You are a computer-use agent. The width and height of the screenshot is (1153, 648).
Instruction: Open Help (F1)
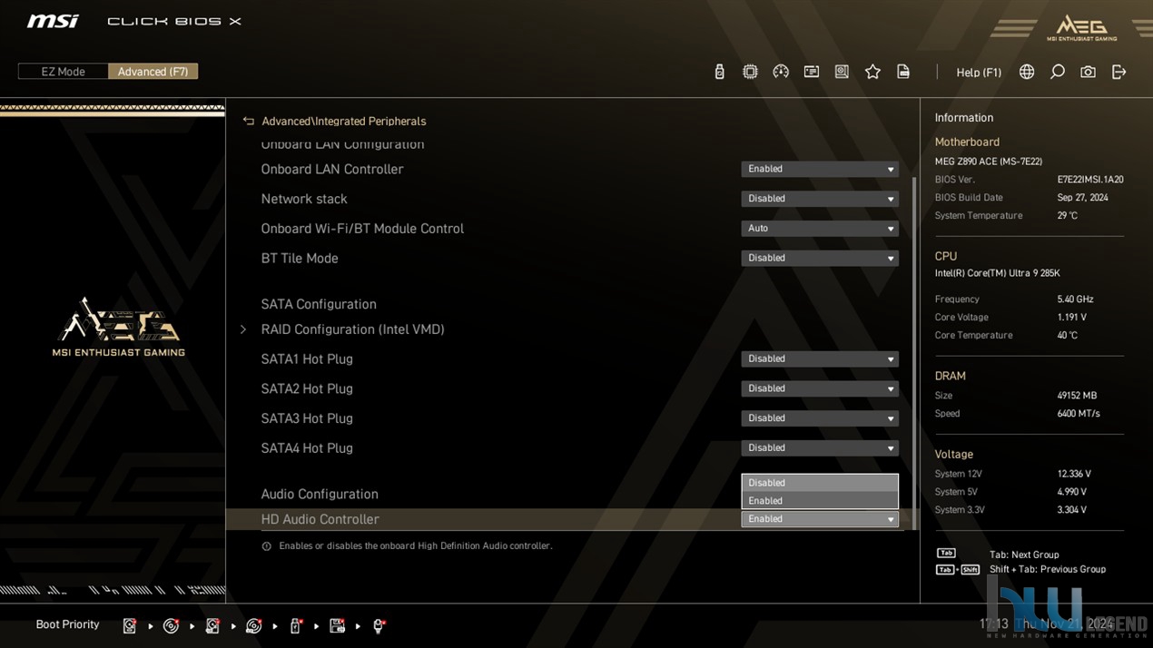tap(979, 73)
